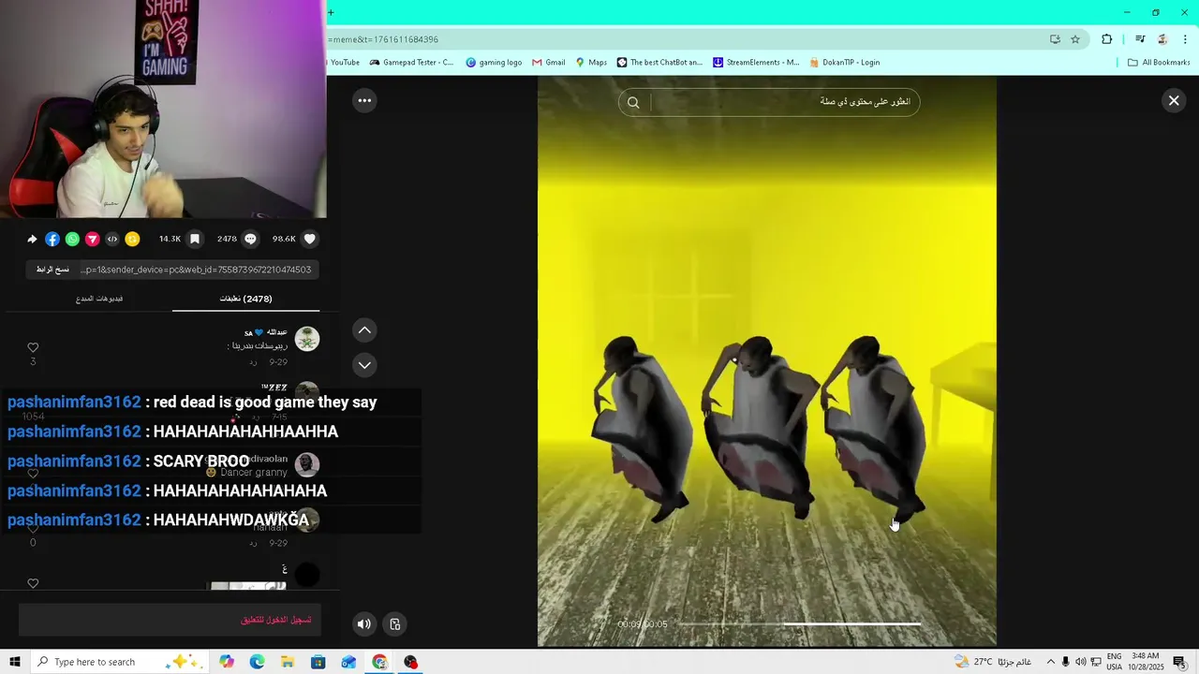This screenshot has height=674, width=1199.
Task: Open the Gmail bookmark
Action: click(549, 63)
